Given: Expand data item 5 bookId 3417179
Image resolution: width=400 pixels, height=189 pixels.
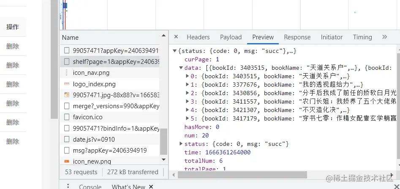Looking at the screenshot, I should pyautogui.click(x=187, y=118).
